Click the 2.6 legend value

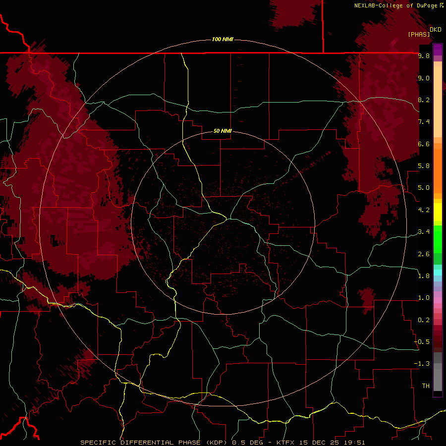pos(424,254)
